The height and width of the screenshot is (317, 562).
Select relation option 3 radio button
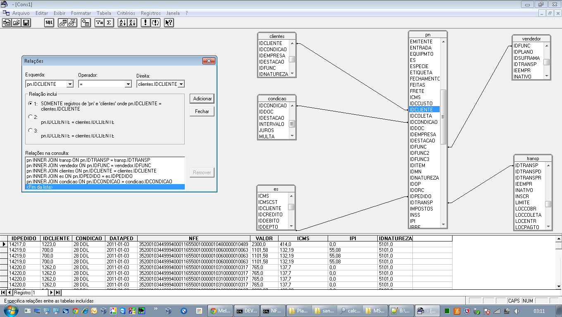pyautogui.click(x=30, y=130)
